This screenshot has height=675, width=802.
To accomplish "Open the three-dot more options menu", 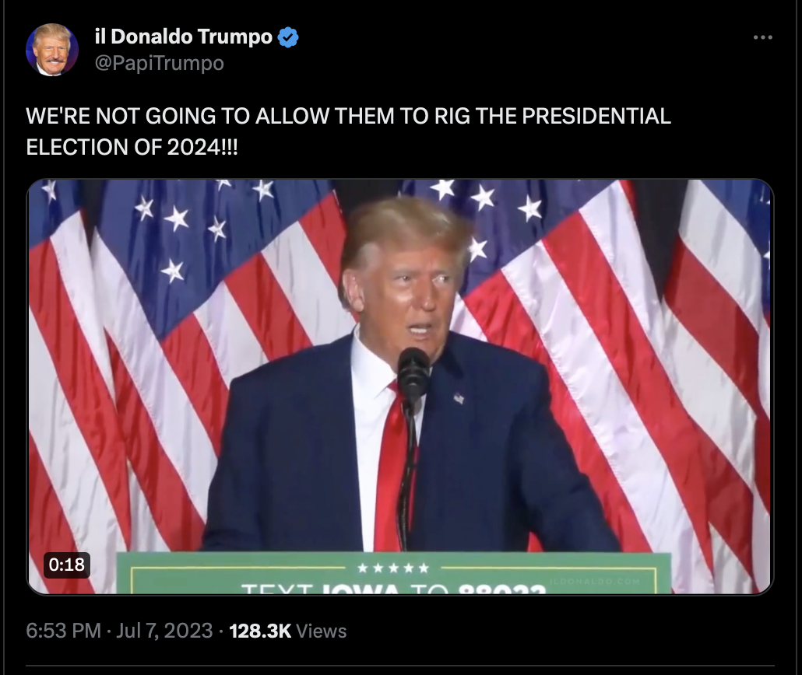I will (x=762, y=37).
